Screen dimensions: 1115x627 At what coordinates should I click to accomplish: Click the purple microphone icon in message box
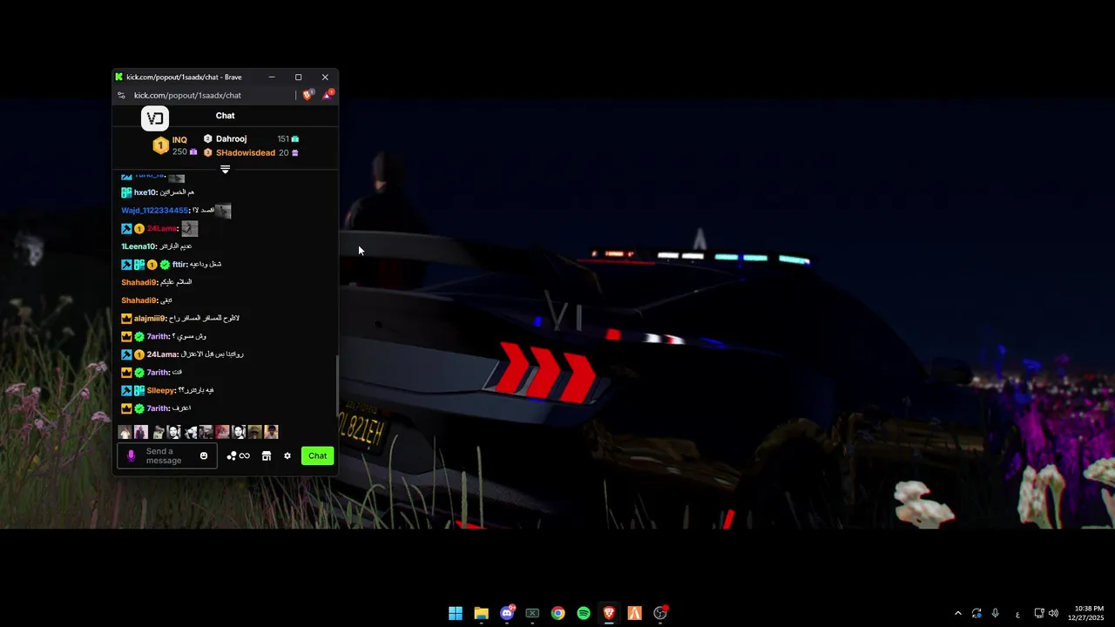(132, 455)
